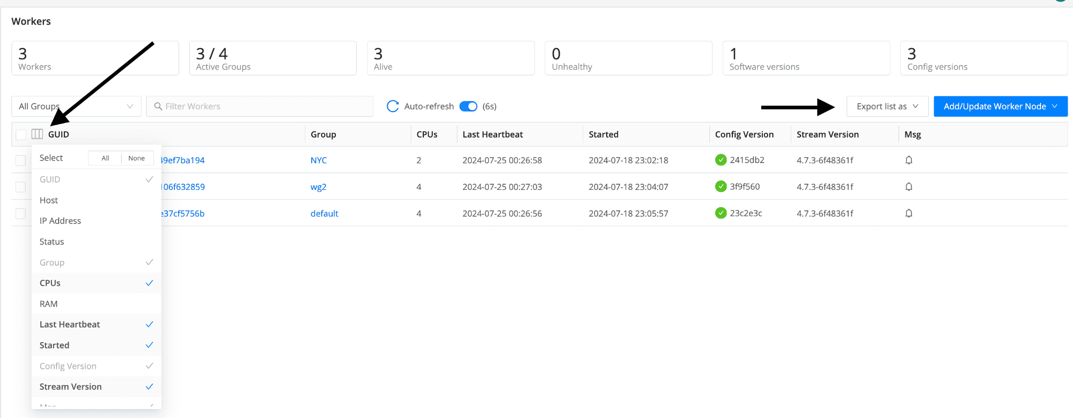Tick the checkbox for the NYC worker row

click(x=21, y=161)
